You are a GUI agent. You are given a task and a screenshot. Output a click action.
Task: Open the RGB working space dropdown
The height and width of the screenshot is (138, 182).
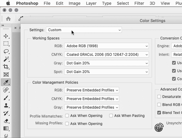pyautogui.click(x=106, y=46)
